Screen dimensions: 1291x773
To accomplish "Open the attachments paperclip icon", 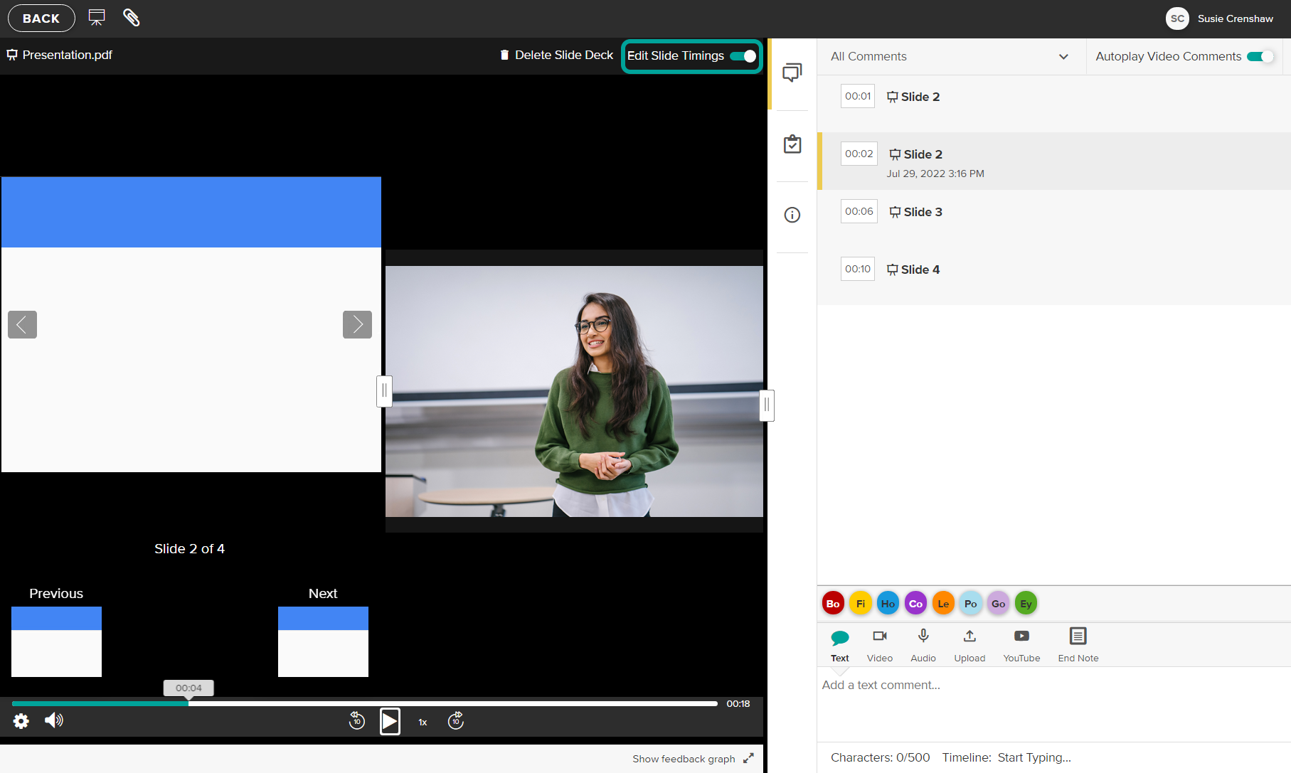I will 132,18.
